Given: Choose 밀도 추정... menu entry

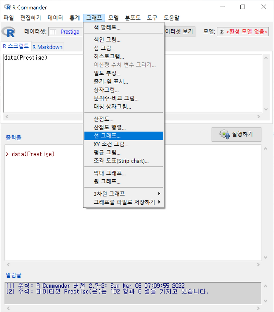Looking at the screenshot, I should pos(124,73).
